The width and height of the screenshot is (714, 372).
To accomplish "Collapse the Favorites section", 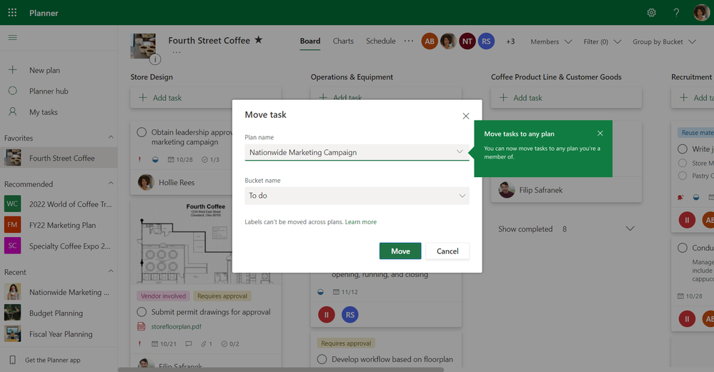I will 111,137.
